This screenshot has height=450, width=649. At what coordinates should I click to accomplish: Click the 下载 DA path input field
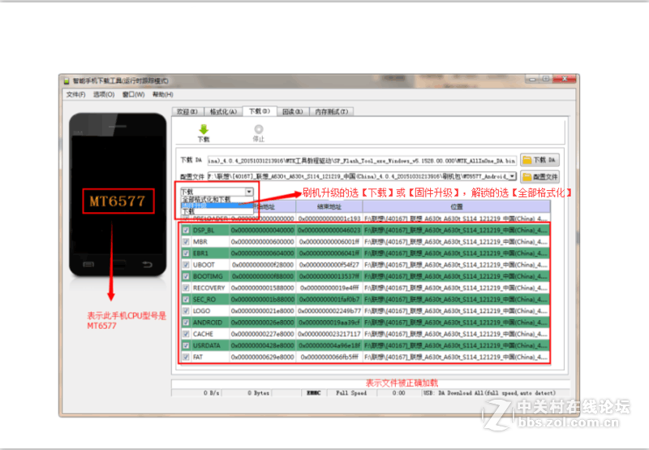click(x=362, y=160)
